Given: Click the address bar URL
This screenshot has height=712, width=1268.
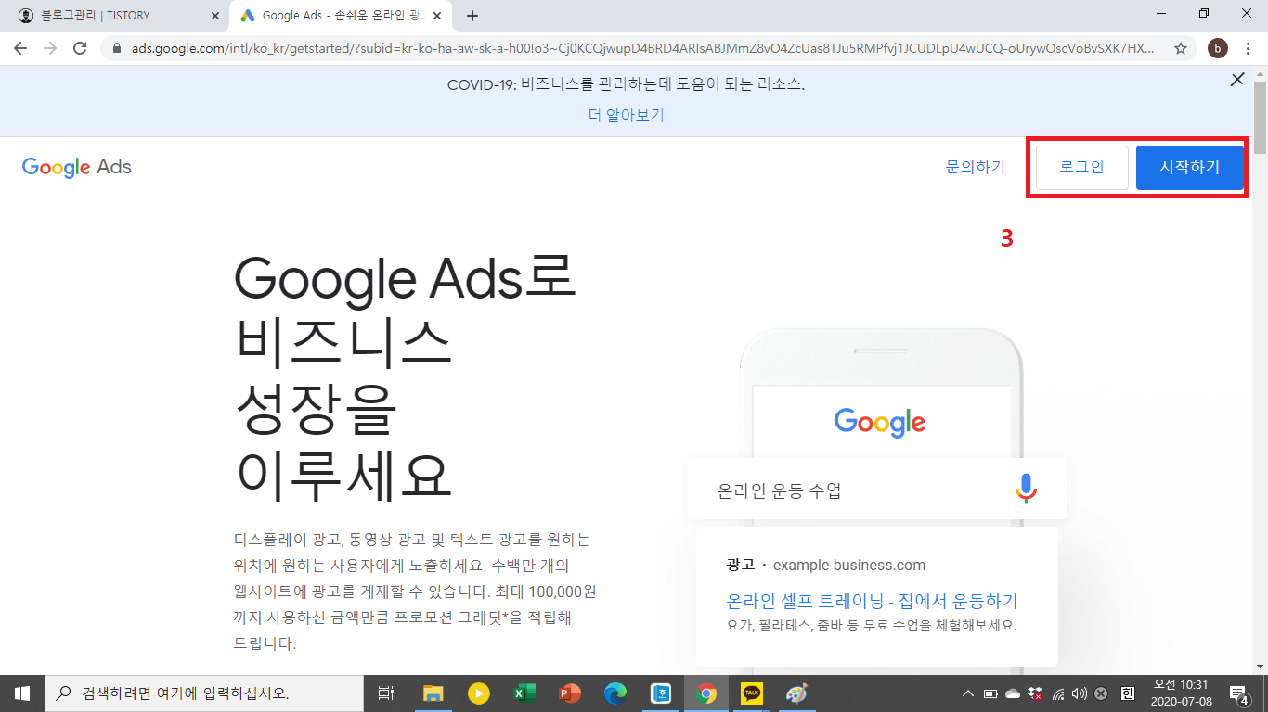Looking at the screenshot, I should [x=642, y=48].
